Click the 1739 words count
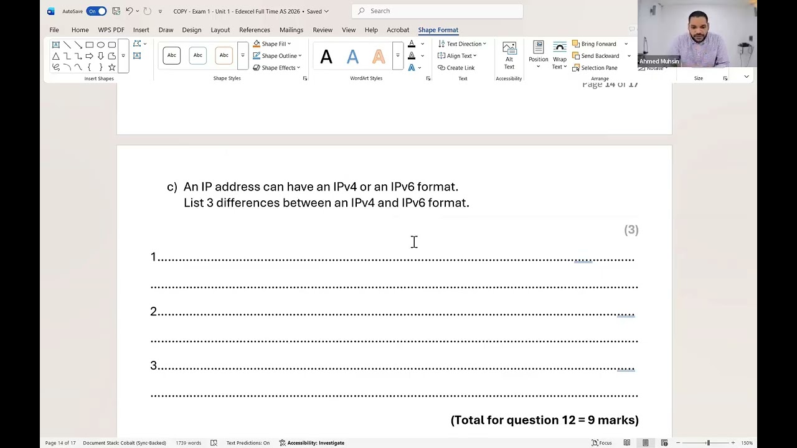Screen dimensions: 797x448 [188, 443]
